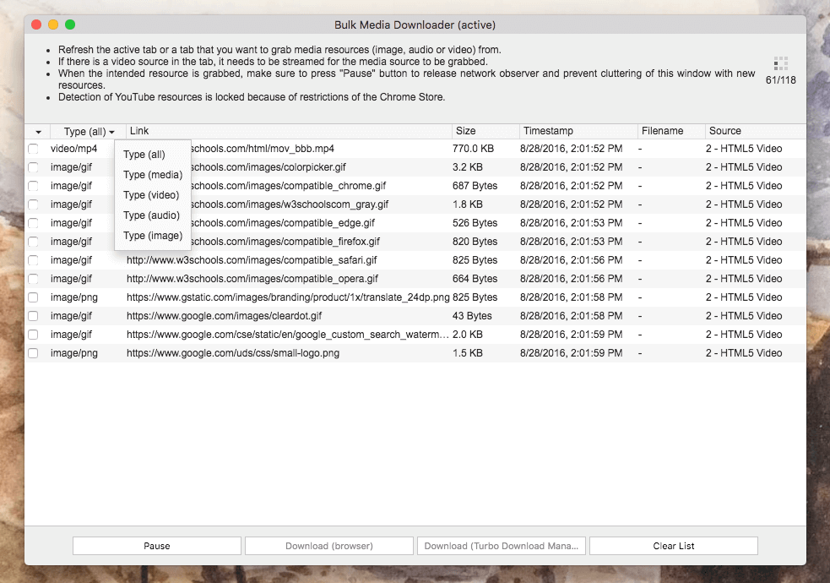
Task: Select the small-logo.png link text
Action: 233,353
